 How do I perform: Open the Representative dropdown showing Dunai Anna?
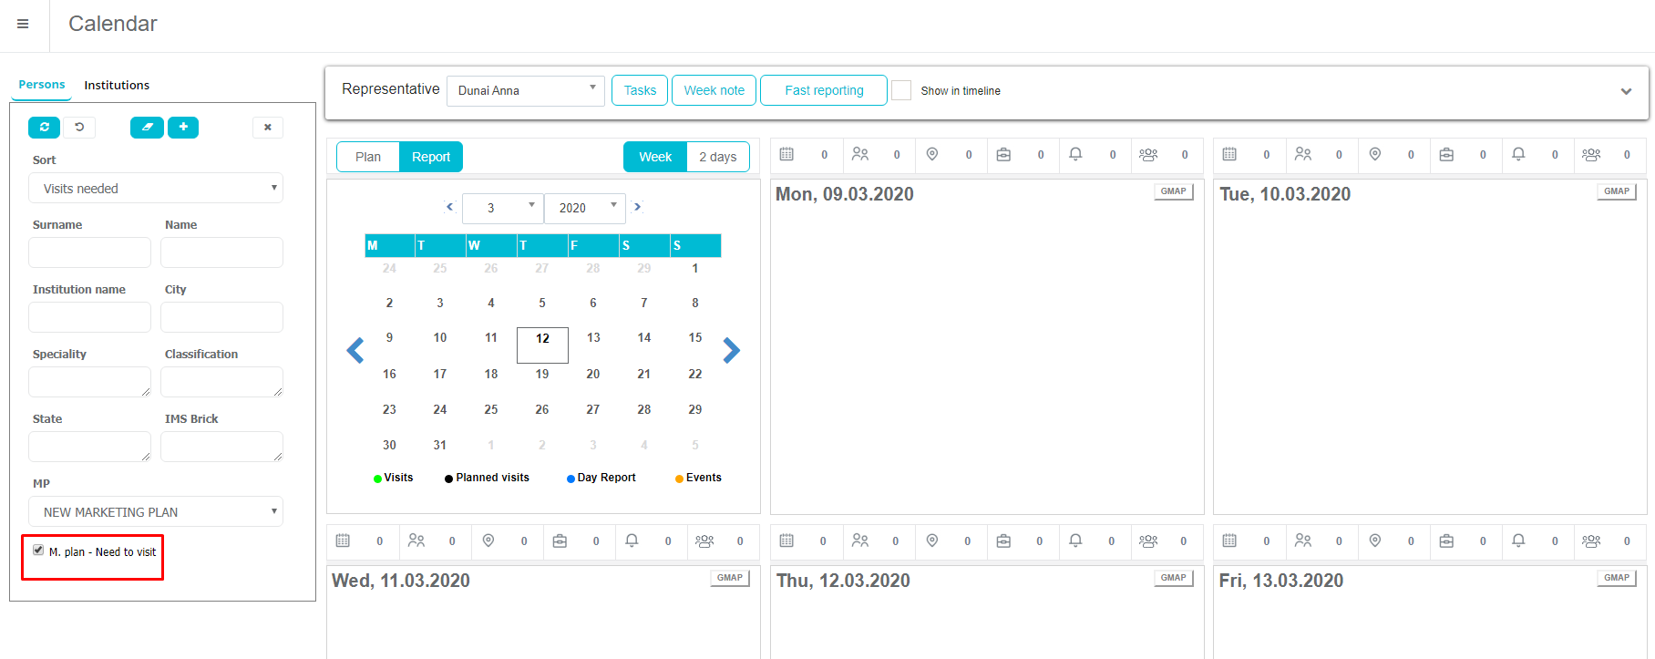[x=526, y=90]
